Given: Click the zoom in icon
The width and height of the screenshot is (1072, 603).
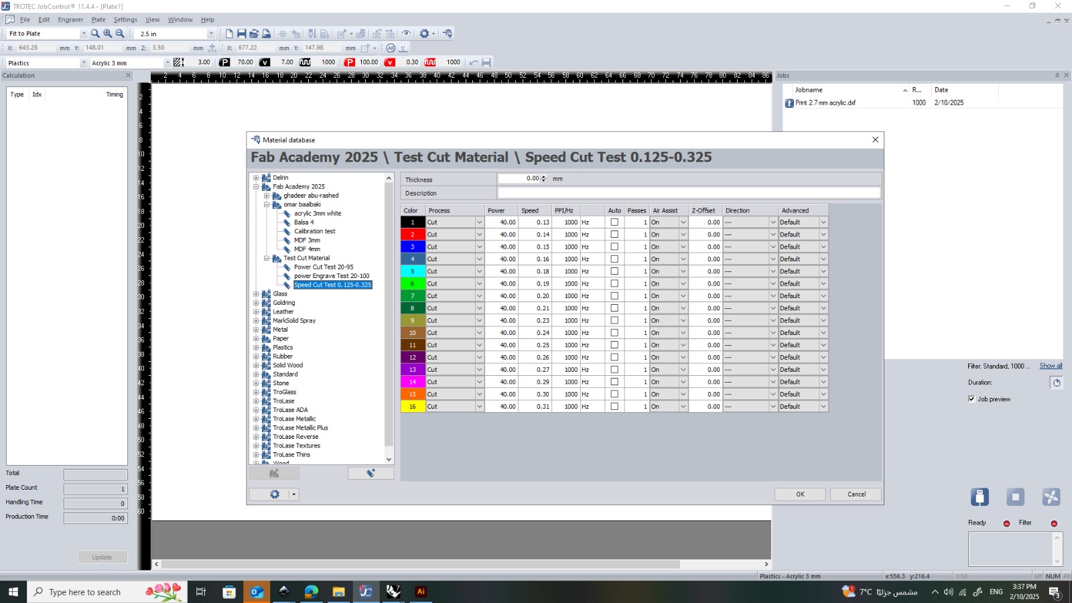Looking at the screenshot, I should (x=107, y=33).
